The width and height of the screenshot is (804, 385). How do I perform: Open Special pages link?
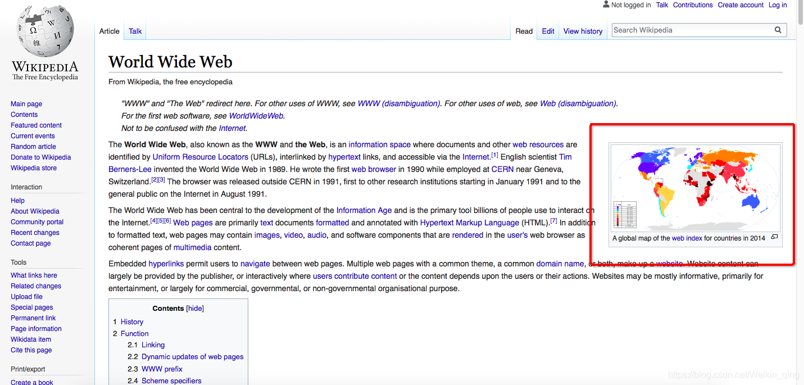click(31, 307)
